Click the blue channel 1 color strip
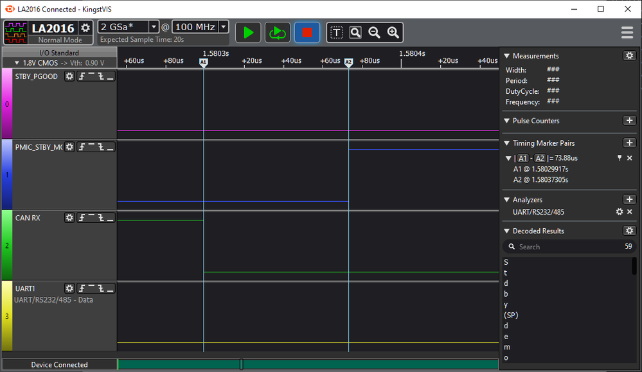Screen dimensions: 642x372 7,175
